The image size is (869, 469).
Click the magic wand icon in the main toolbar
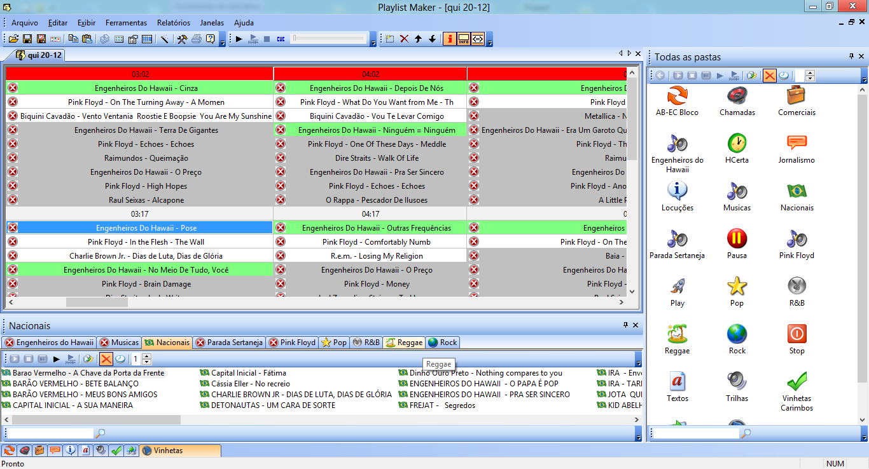coord(164,39)
